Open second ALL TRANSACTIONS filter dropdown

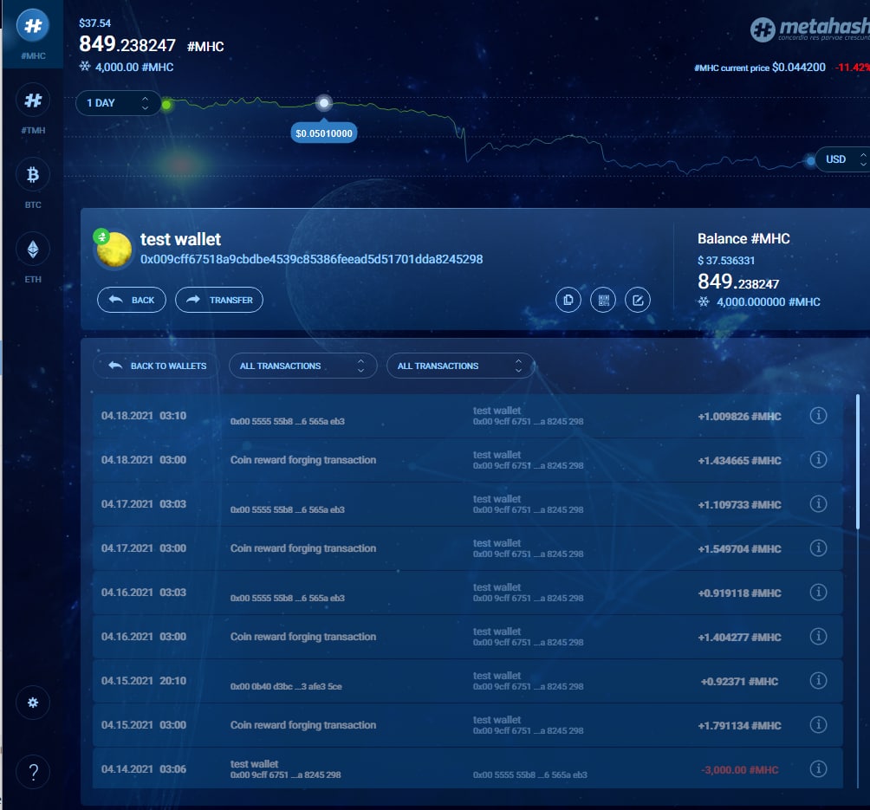click(460, 366)
